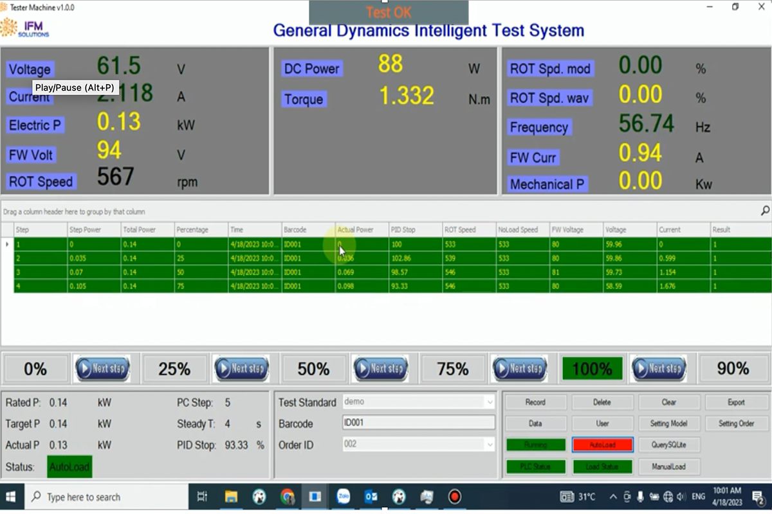Screen dimensions: 772x514
Task: Click the IFM Solutions logo
Action: point(24,28)
